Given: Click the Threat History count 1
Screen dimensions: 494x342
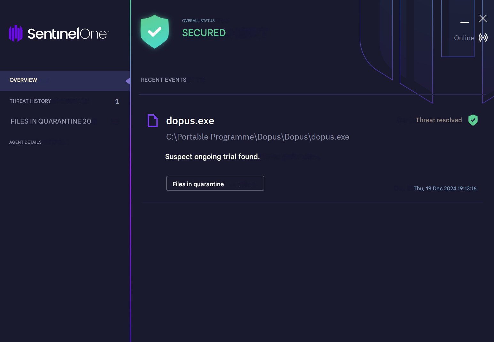Looking at the screenshot, I should tap(117, 102).
